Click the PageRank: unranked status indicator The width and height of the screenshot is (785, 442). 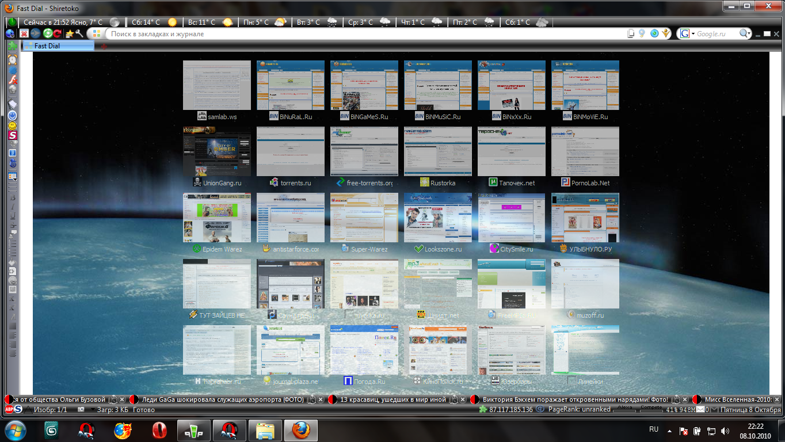[580, 410]
